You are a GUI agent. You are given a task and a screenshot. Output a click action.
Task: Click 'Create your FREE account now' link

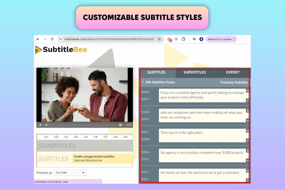88,160
